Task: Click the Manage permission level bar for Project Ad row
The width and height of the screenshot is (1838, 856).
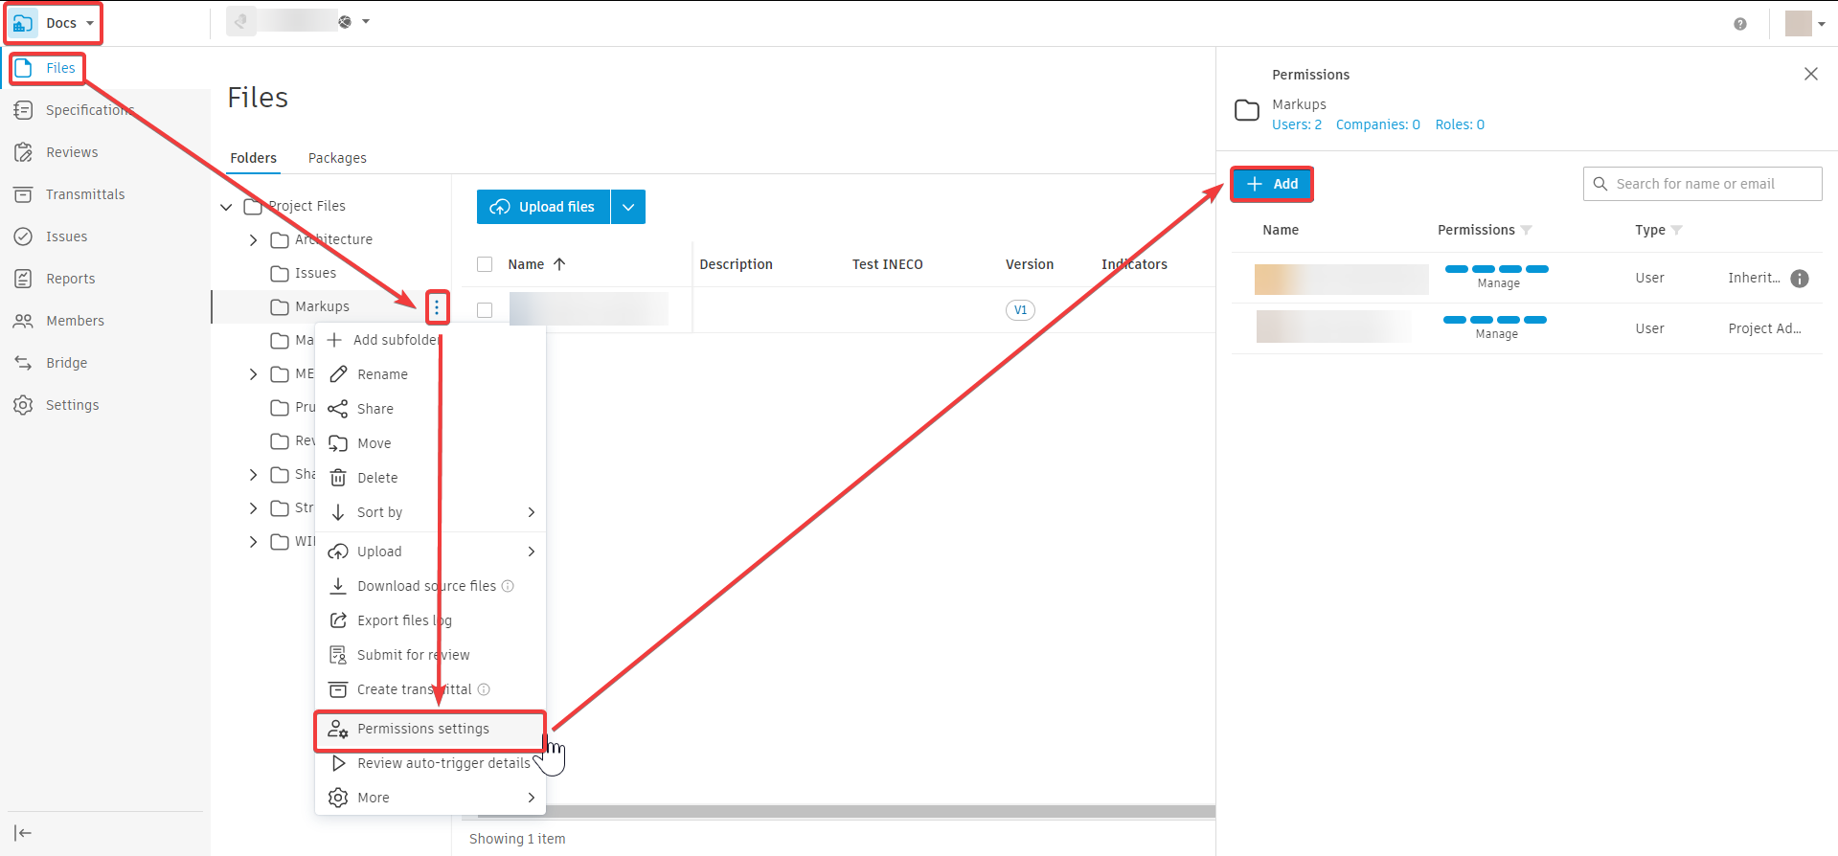Action: [1495, 320]
